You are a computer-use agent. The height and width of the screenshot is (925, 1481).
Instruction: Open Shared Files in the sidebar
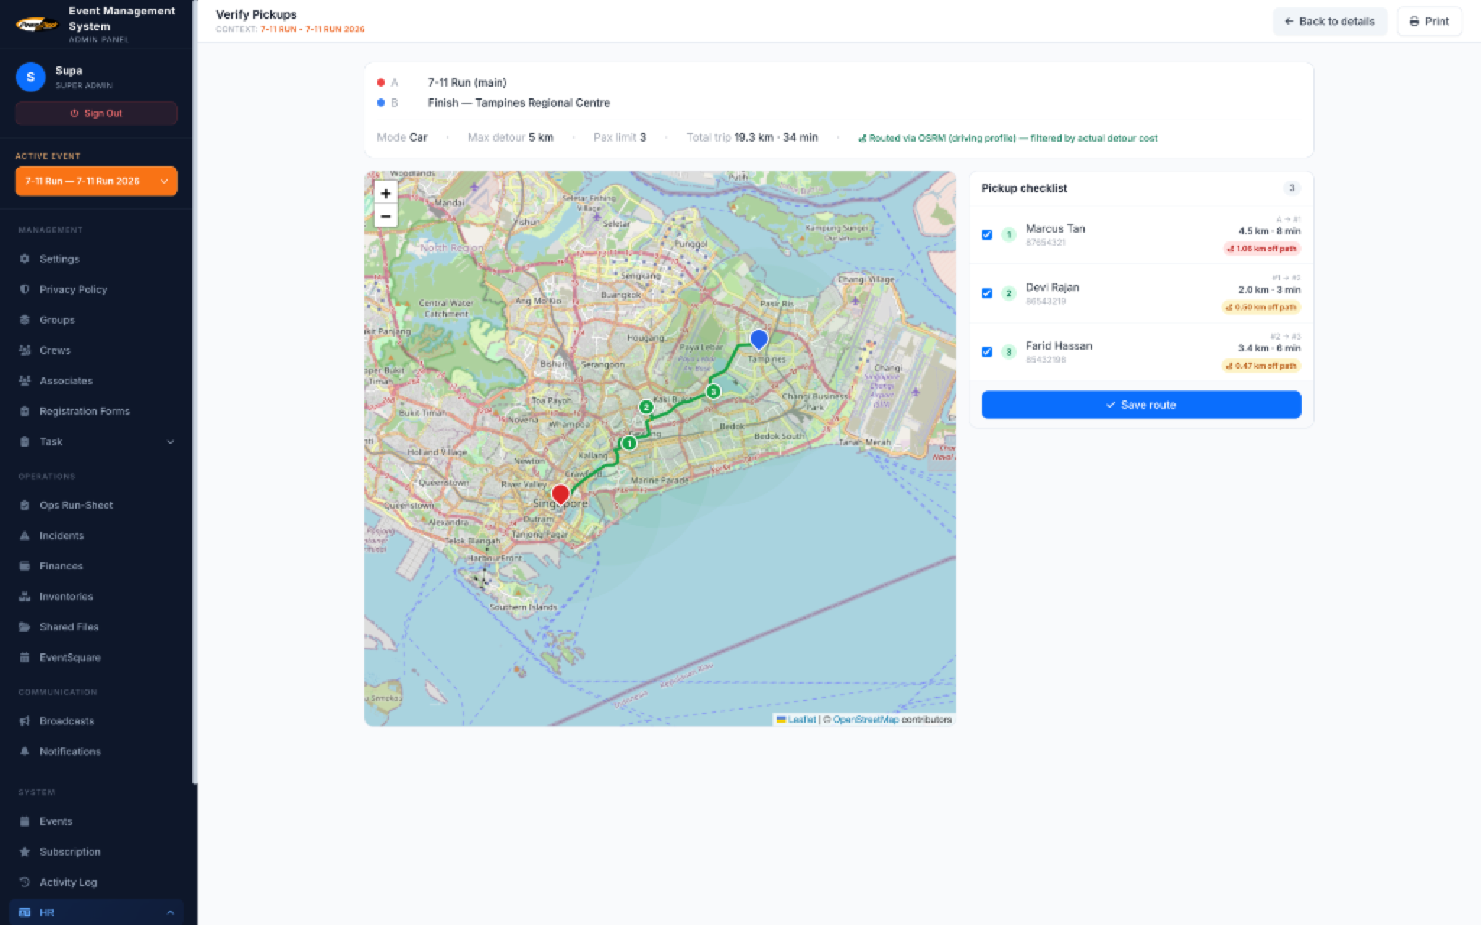point(96,627)
